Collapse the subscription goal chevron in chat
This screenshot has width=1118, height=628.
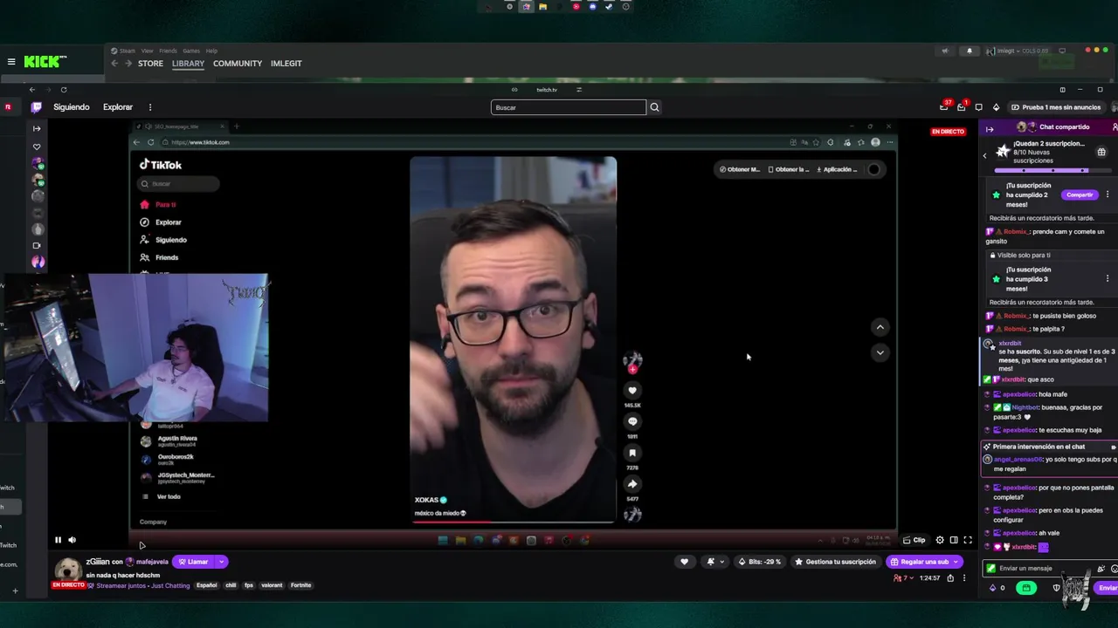984,155
